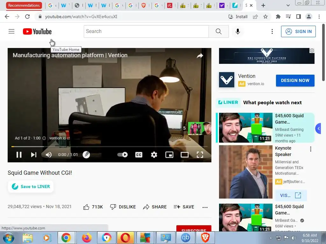Enter fullscreen mode
326x244 pixels.
coord(200,155)
